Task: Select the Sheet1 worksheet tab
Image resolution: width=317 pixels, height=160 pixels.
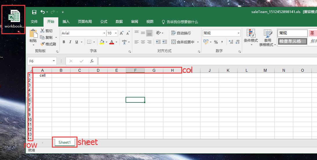Action: pyautogui.click(x=64, y=142)
